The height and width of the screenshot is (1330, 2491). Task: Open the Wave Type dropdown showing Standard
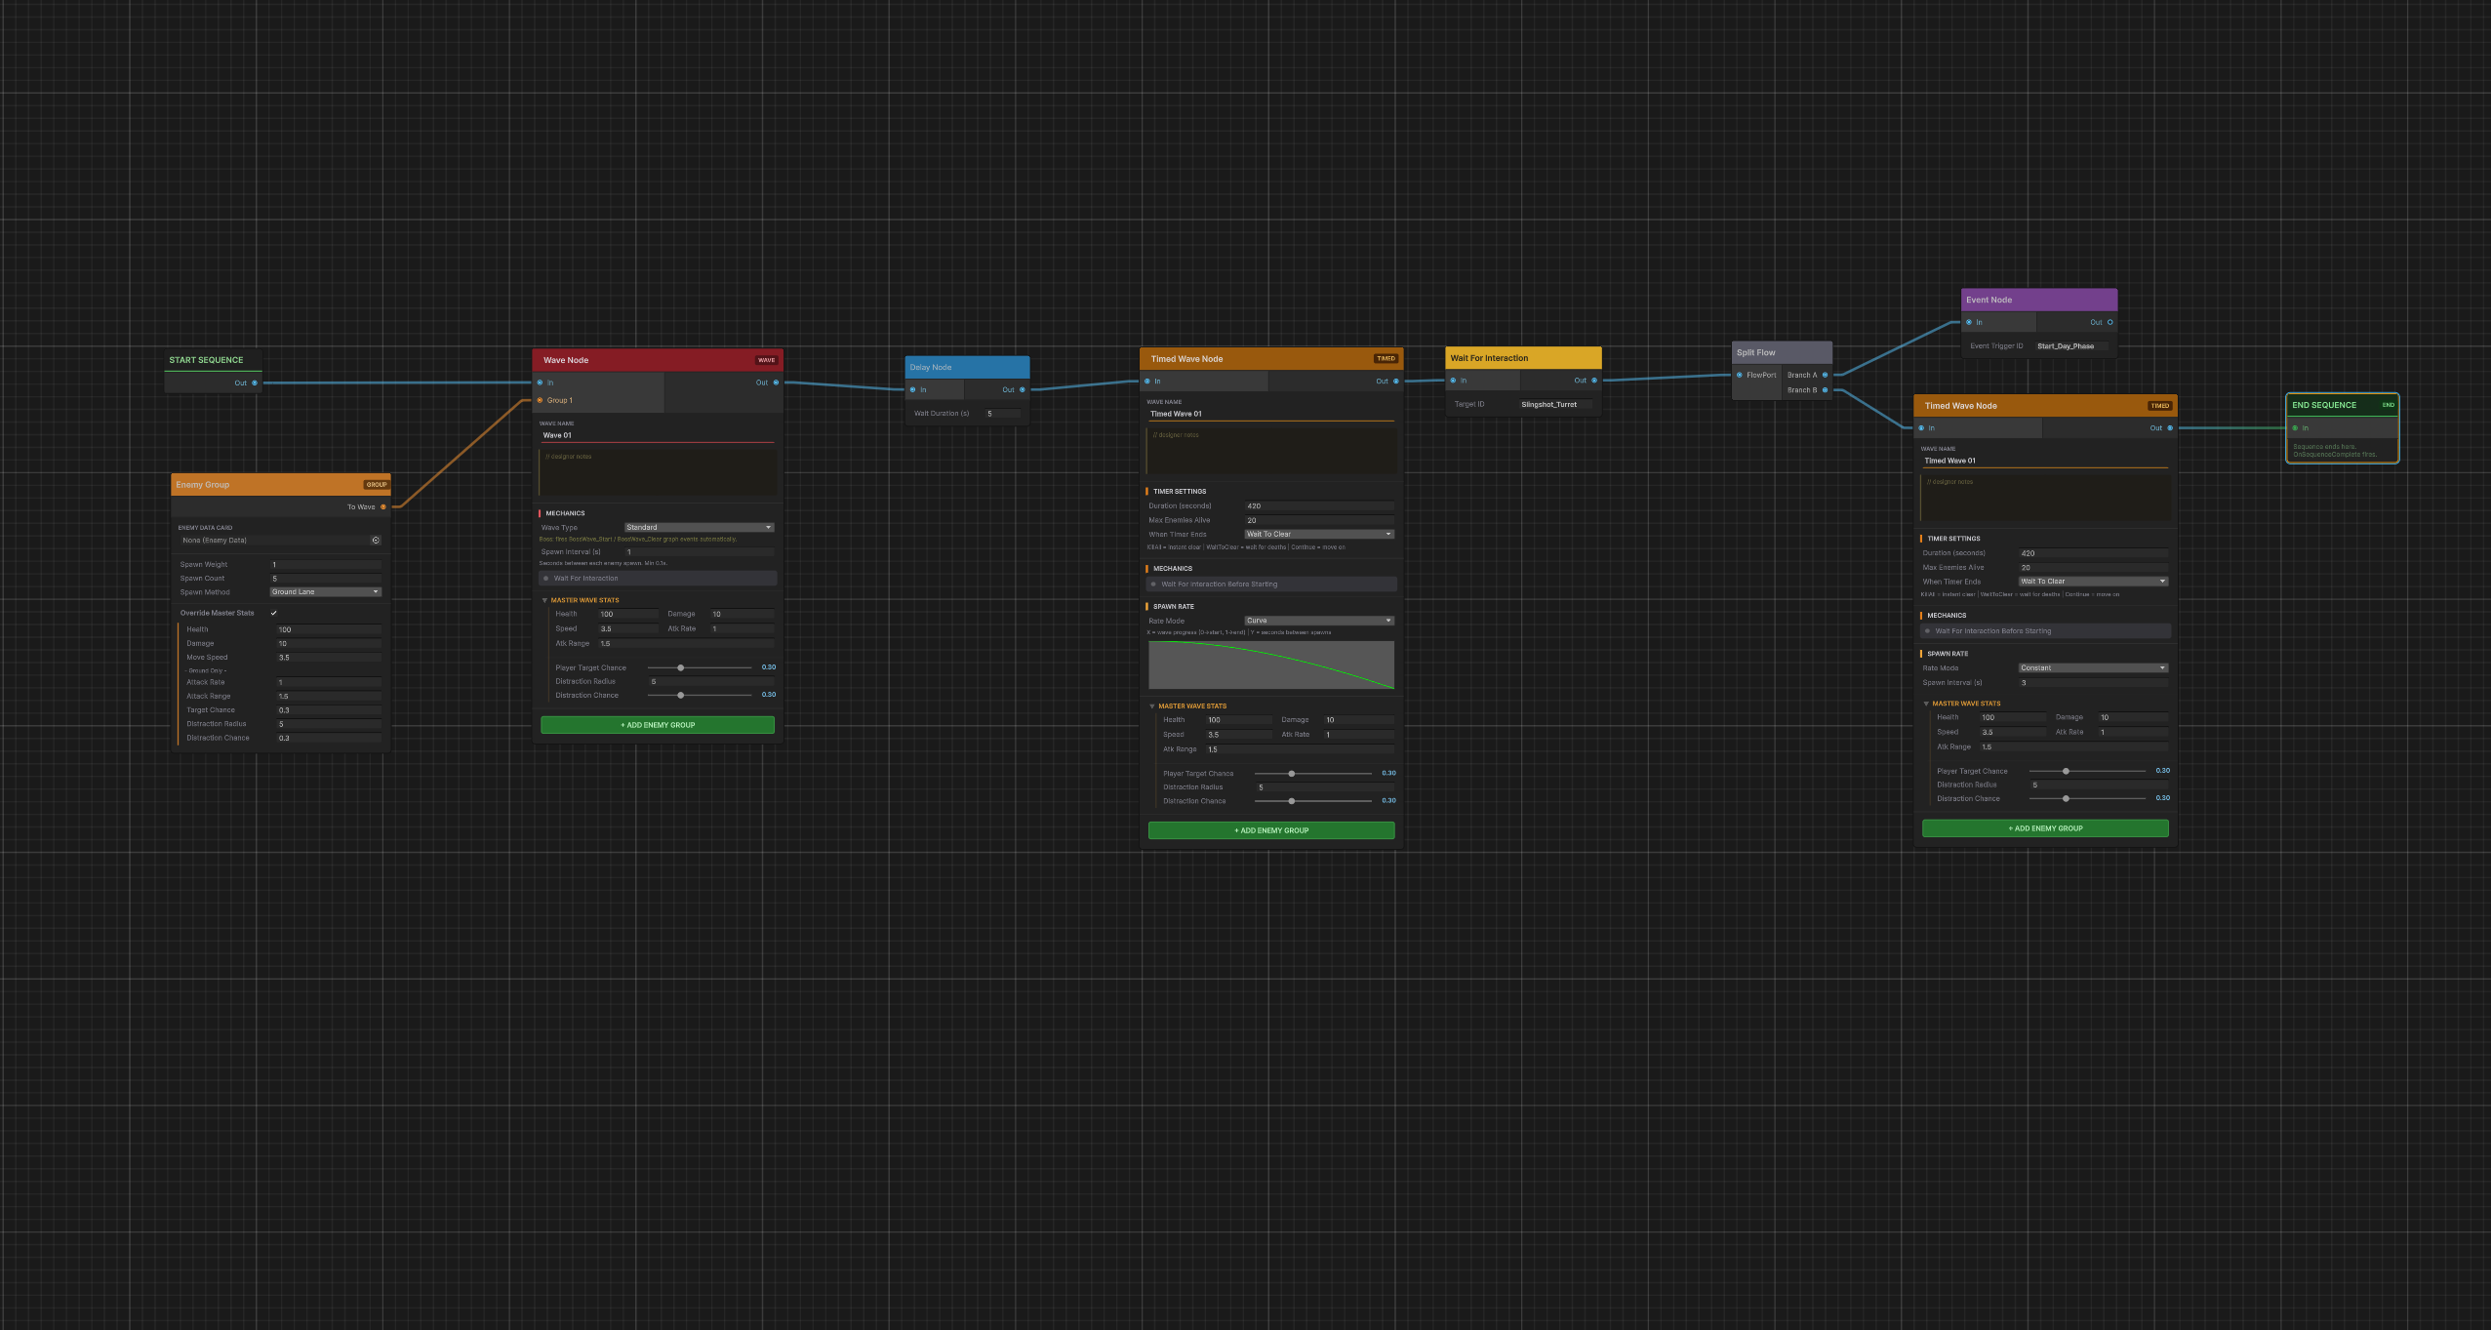[699, 527]
